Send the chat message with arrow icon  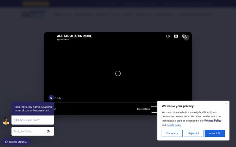49,131
